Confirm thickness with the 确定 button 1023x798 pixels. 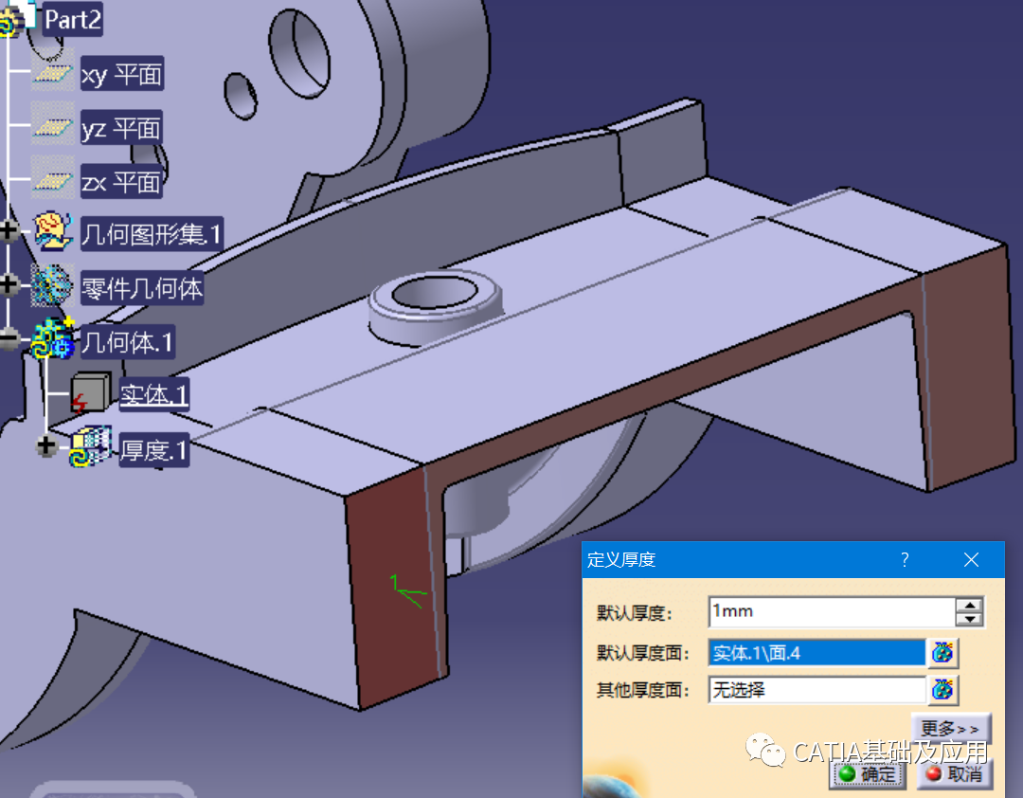pos(868,774)
